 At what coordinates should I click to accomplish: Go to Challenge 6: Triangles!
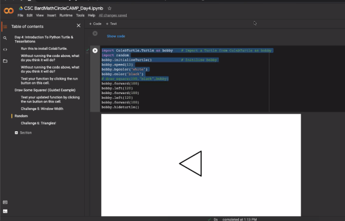(x=38, y=123)
